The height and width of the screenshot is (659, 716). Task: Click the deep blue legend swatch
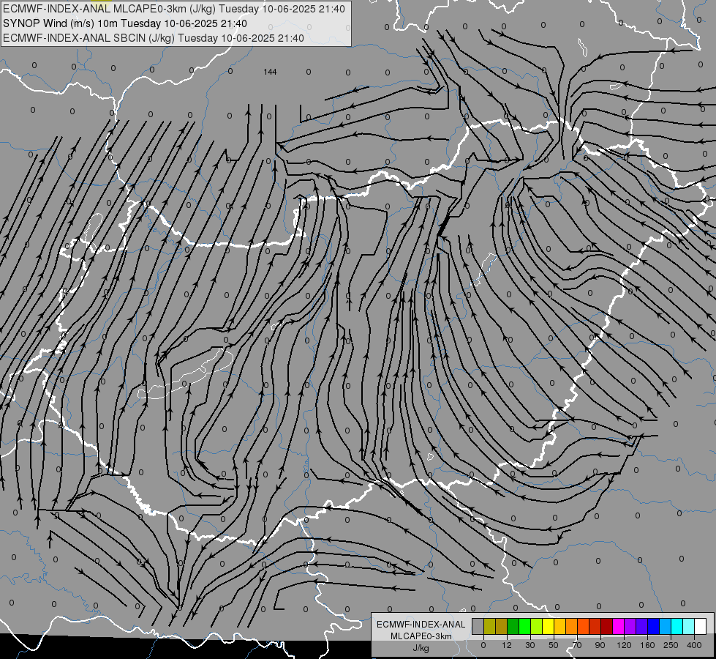pyautogui.click(x=654, y=626)
